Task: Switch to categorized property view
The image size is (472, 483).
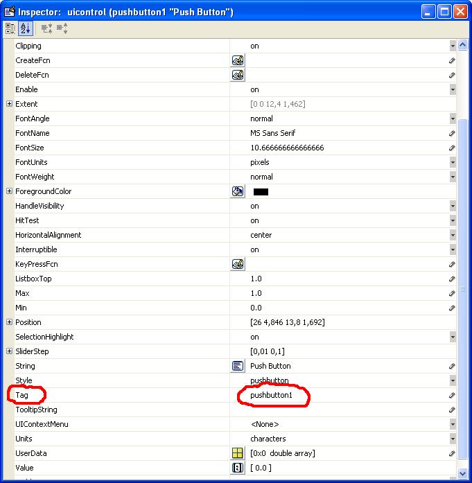Action: pyautogui.click(x=10, y=28)
